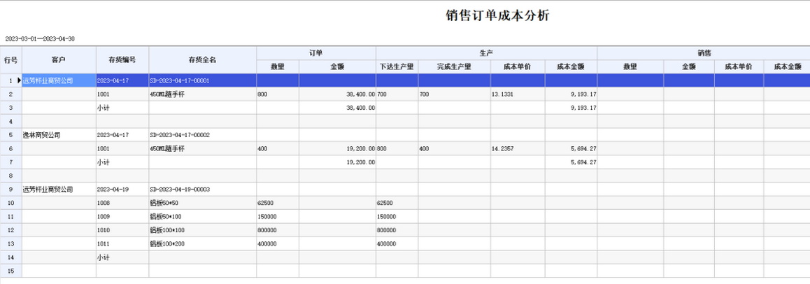Click the 客户 column header
This screenshot has height=284, width=810.
pos(59,59)
